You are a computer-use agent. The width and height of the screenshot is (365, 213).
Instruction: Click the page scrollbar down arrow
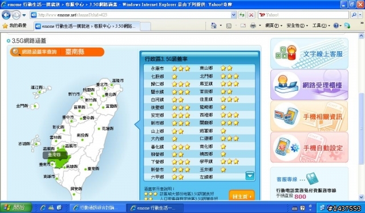361,198
